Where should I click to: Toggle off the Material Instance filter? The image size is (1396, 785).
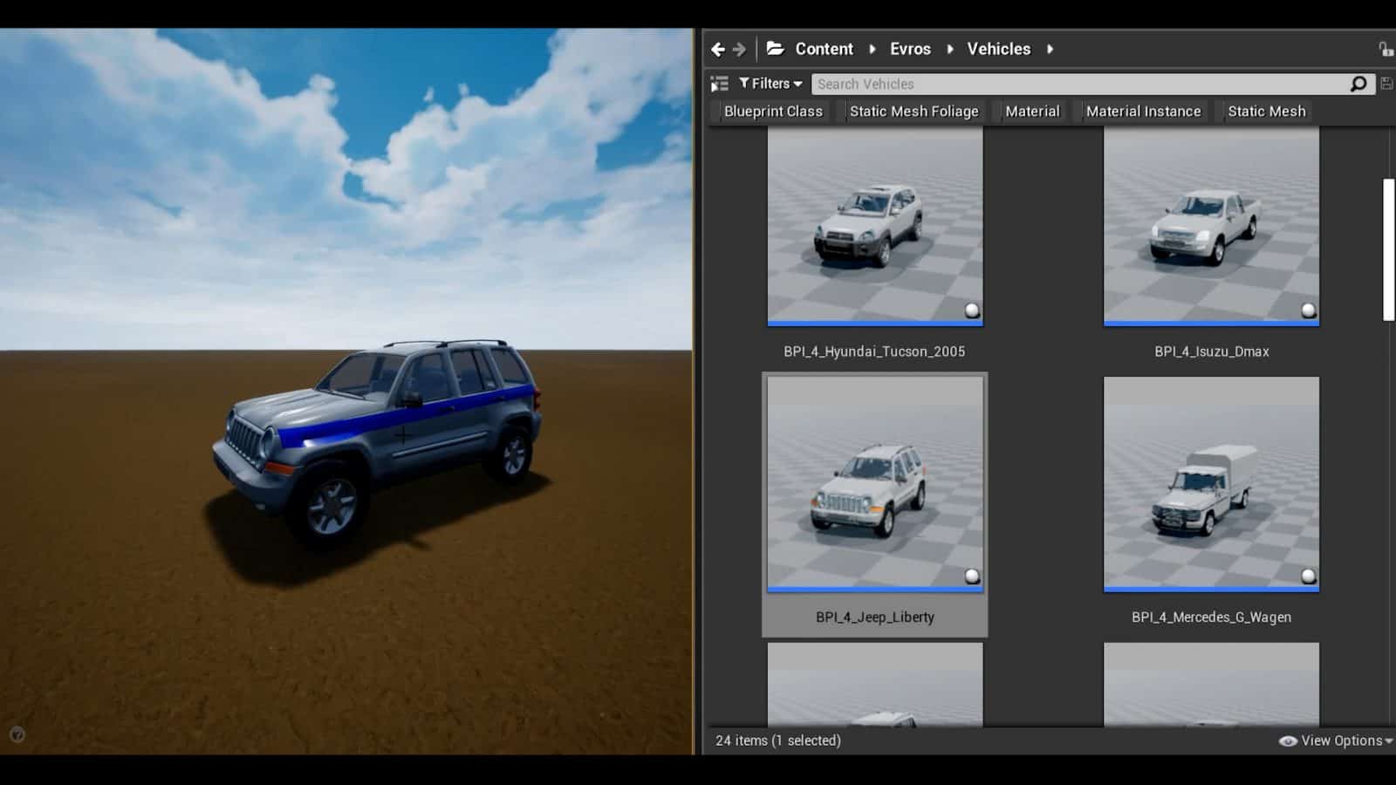click(x=1143, y=111)
